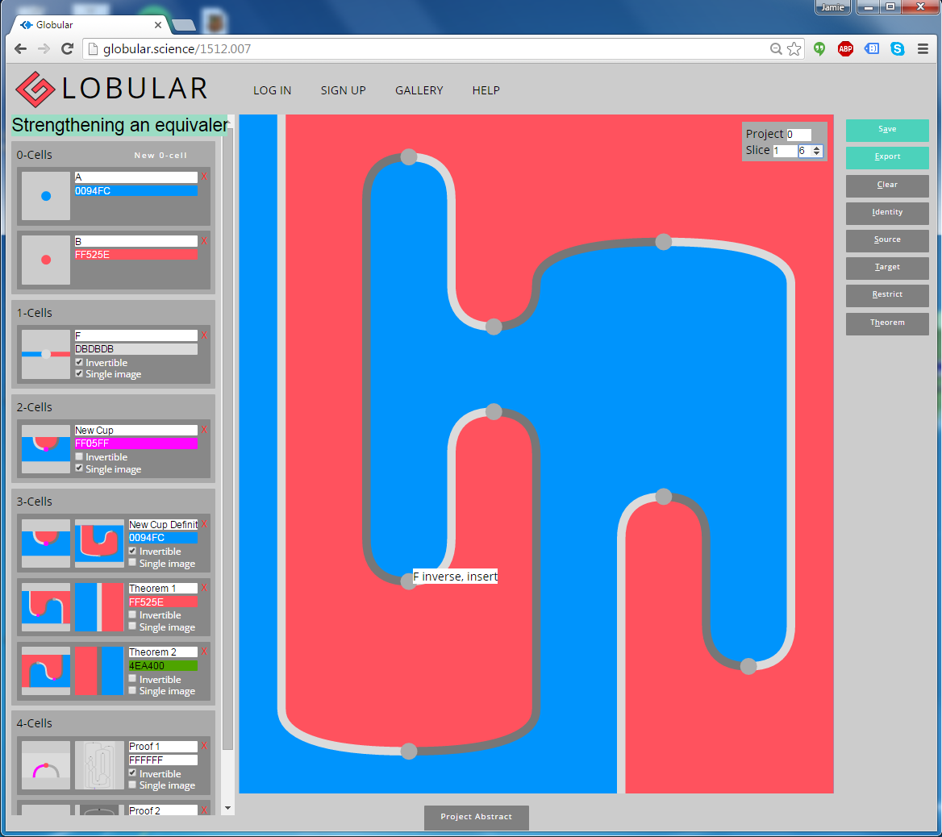Screen dimensions: 942x837
Task: Bookmark the page with the star icon
Action: point(794,49)
